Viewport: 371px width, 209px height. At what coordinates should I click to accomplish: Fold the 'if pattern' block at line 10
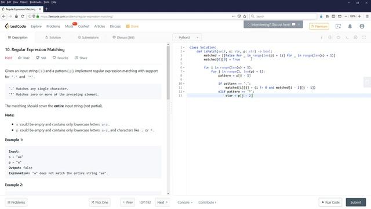184,84
